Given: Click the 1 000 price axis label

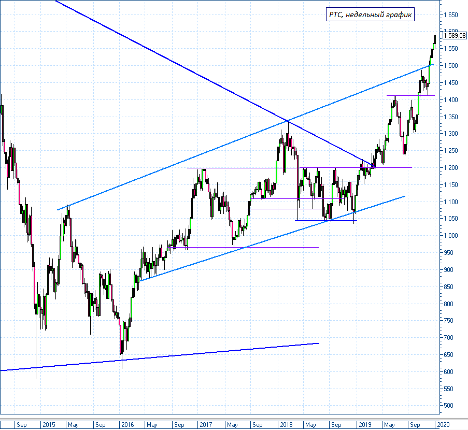Looking at the screenshot, I should [x=450, y=235].
